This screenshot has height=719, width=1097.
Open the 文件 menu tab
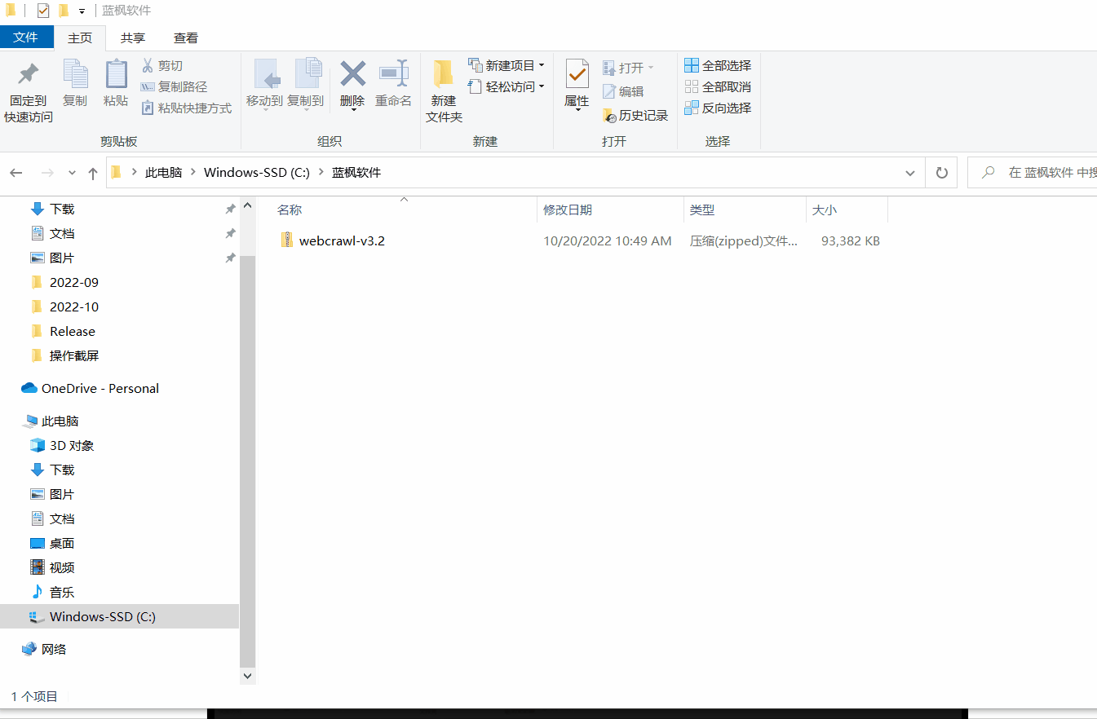point(26,37)
